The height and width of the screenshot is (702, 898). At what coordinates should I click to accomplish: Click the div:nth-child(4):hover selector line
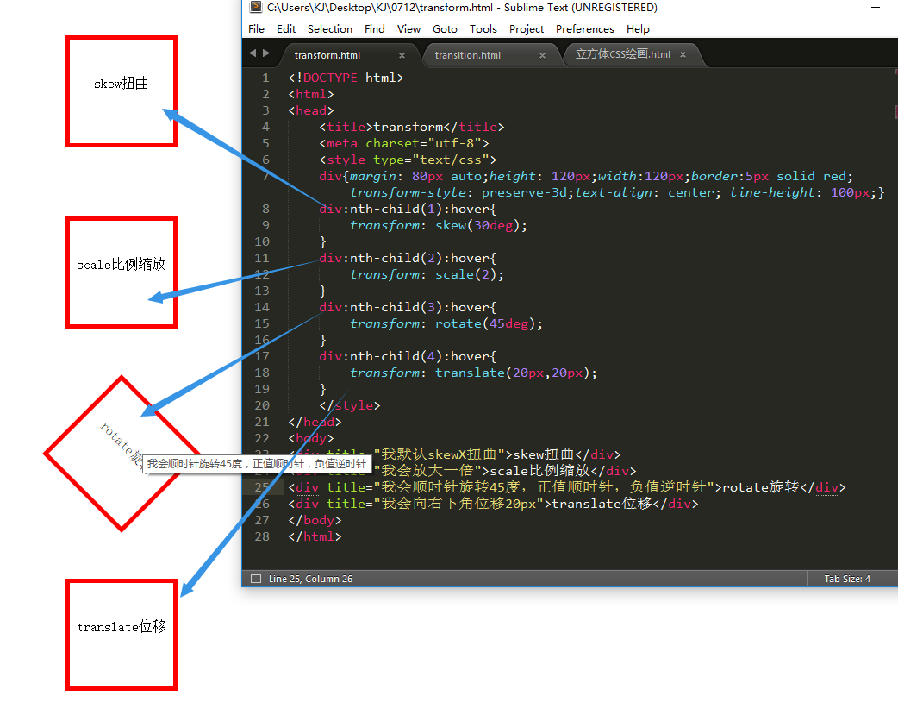[408, 356]
